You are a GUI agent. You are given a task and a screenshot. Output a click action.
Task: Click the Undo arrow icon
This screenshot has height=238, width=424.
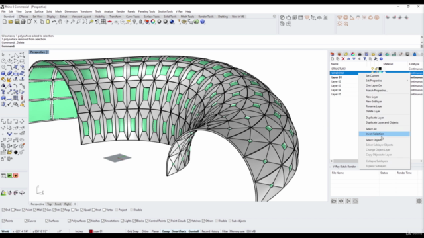(x=54, y=22)
